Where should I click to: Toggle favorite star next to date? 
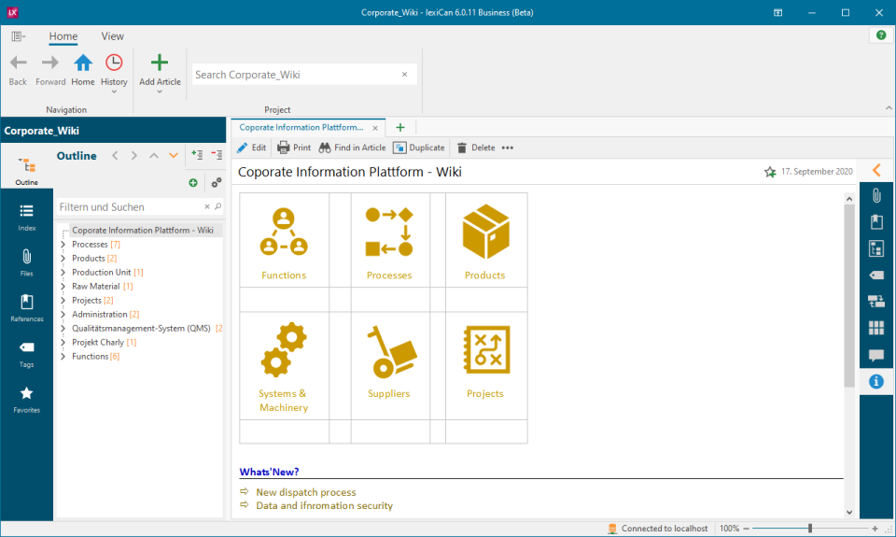pyautogui.click(x=770, y=172)
